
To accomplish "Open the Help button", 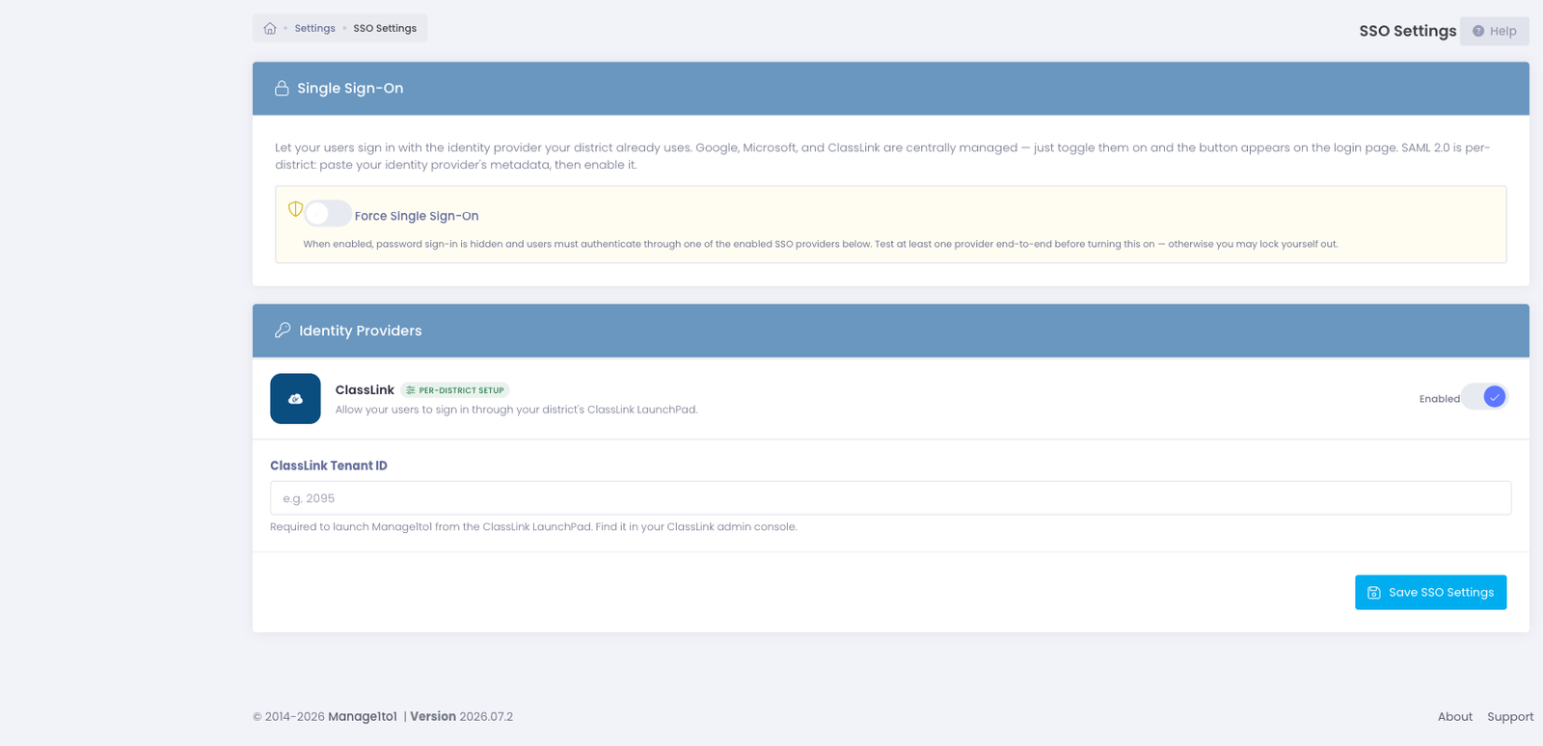I will (x=1494, y=31).
